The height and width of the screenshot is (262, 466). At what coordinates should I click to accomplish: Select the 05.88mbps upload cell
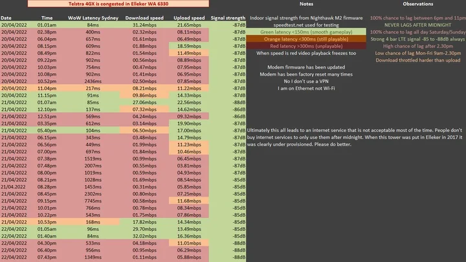(189, 257)
